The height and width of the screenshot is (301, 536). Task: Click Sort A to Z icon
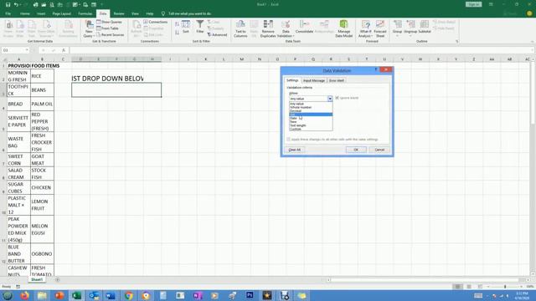177,24
